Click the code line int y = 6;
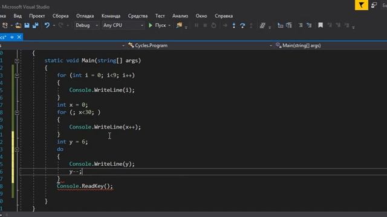This screenshot has width=387, height=217. pos(73,142)
